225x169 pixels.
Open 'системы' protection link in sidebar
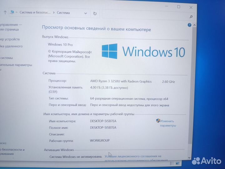pos(7,58)
